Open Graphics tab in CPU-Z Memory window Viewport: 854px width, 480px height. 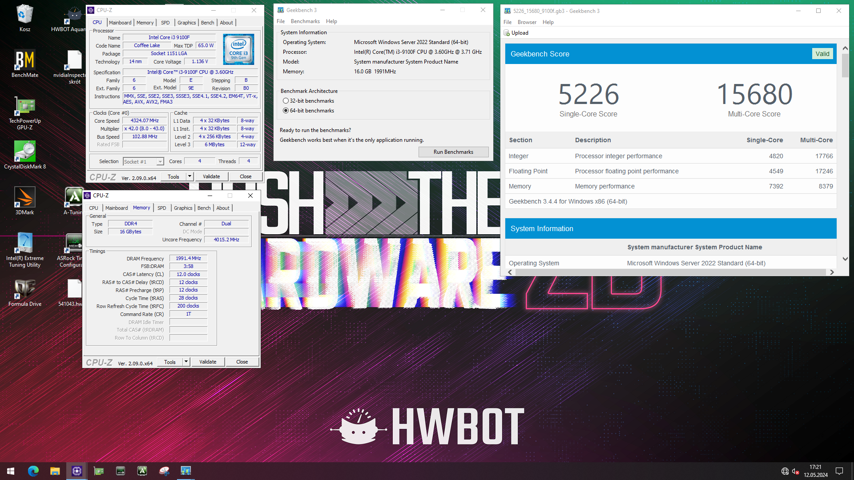pyautogui.click(x=183, y=208)
